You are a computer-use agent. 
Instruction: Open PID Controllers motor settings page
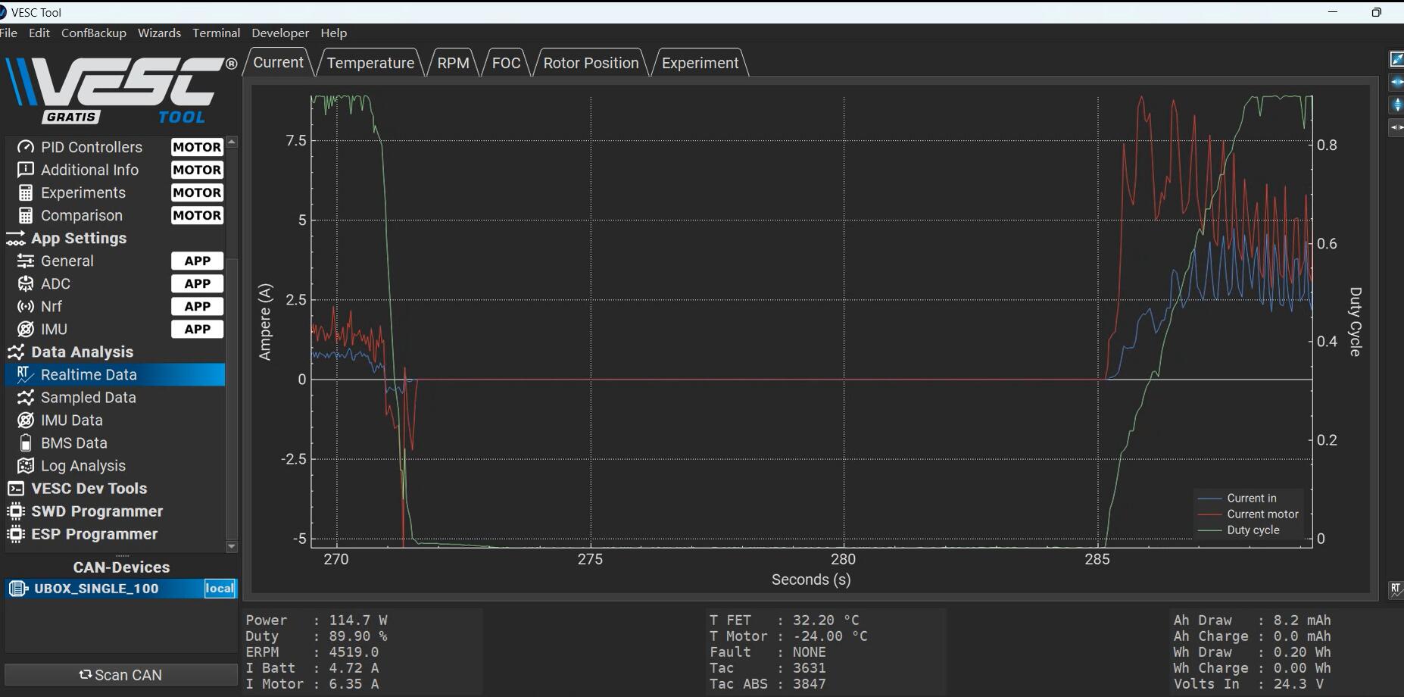pyautogui.click(x=115, y=147)
